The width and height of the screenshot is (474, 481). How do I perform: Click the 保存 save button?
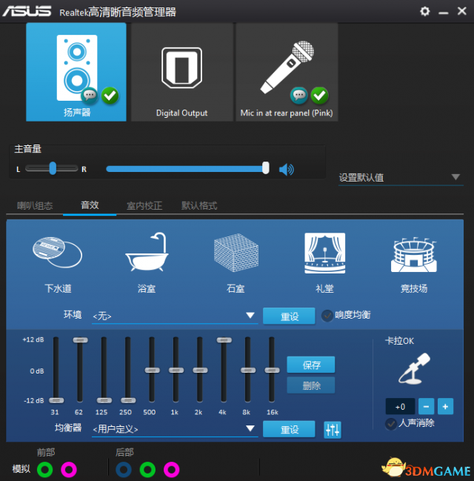coord(311,365)
